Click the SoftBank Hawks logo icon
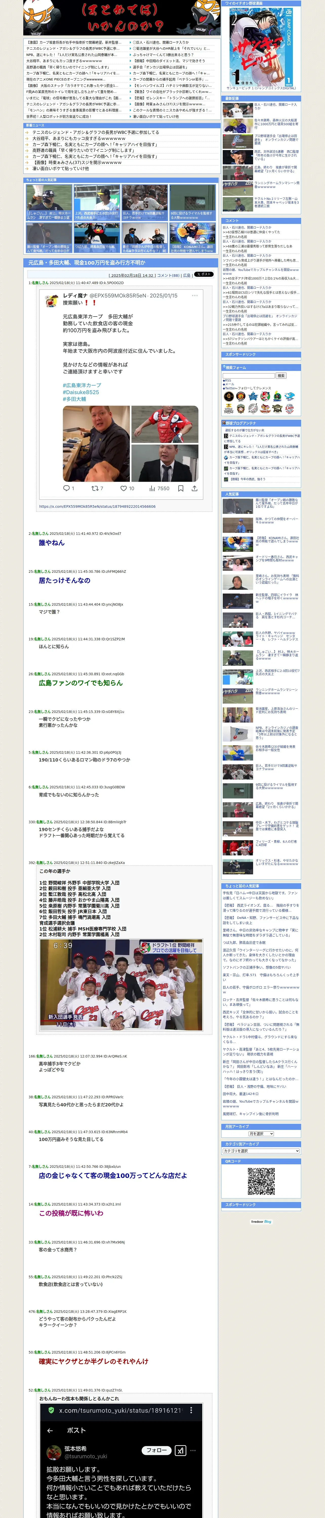 pos(229,409)
